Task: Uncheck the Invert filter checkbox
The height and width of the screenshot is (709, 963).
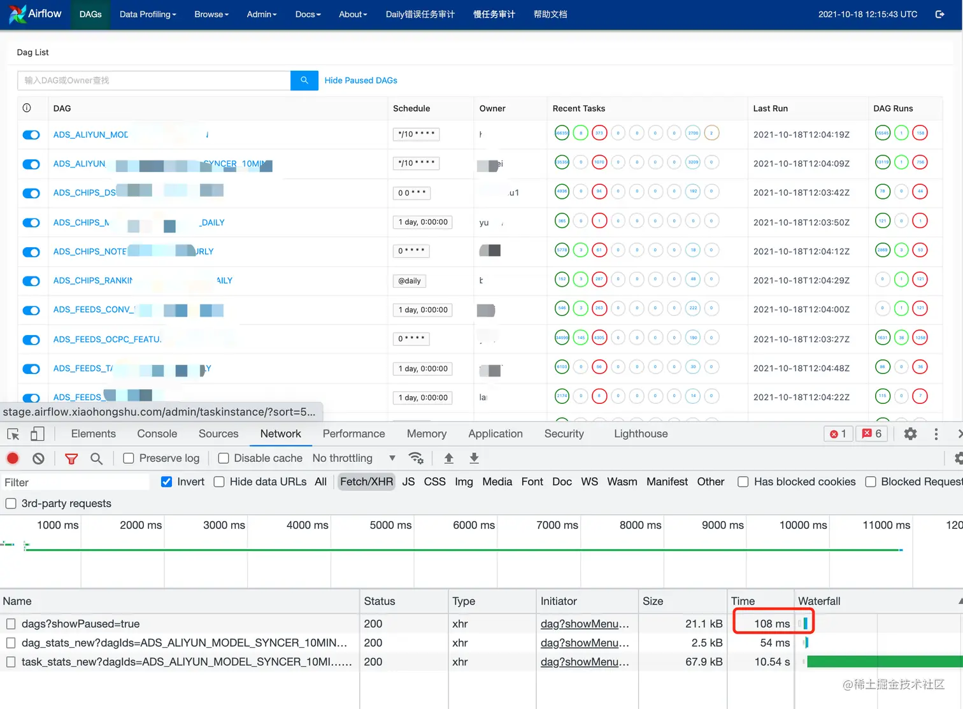Action: pos(166,482)
